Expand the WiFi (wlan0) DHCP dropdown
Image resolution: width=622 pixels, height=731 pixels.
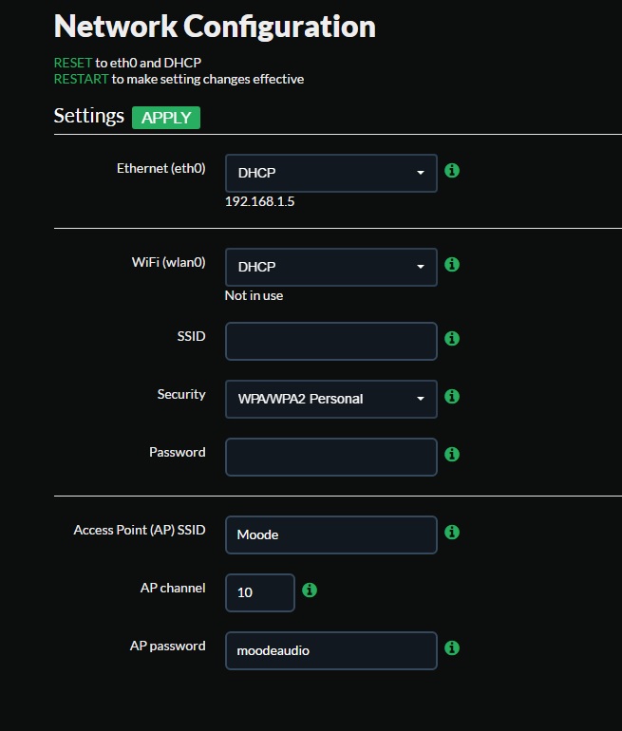(331, 267)
